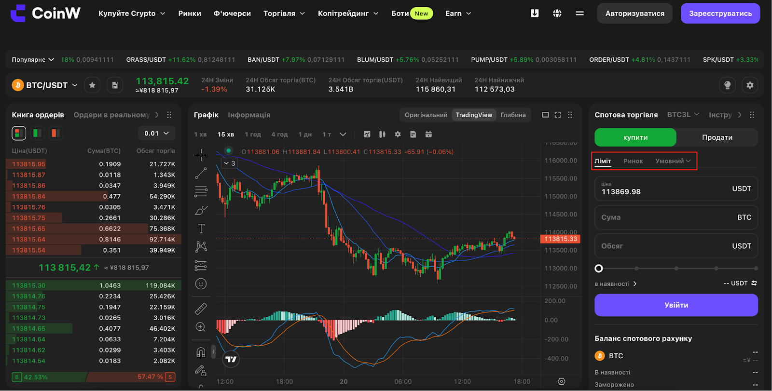Click the order amount percentage slider handle
This screenshot has height=391, width=772.
click(x=599, y=269)
